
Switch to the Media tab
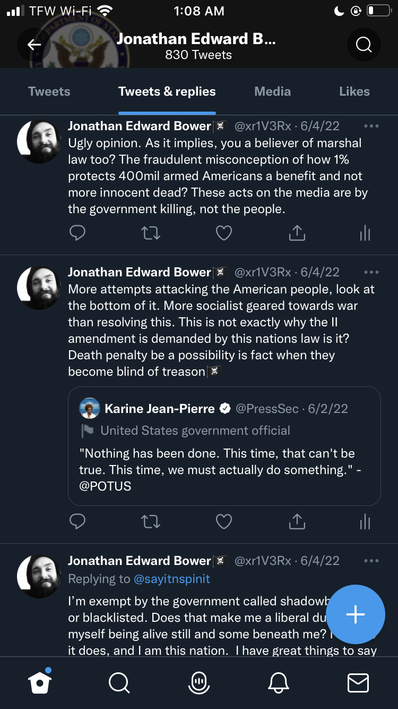coord(272,91)
